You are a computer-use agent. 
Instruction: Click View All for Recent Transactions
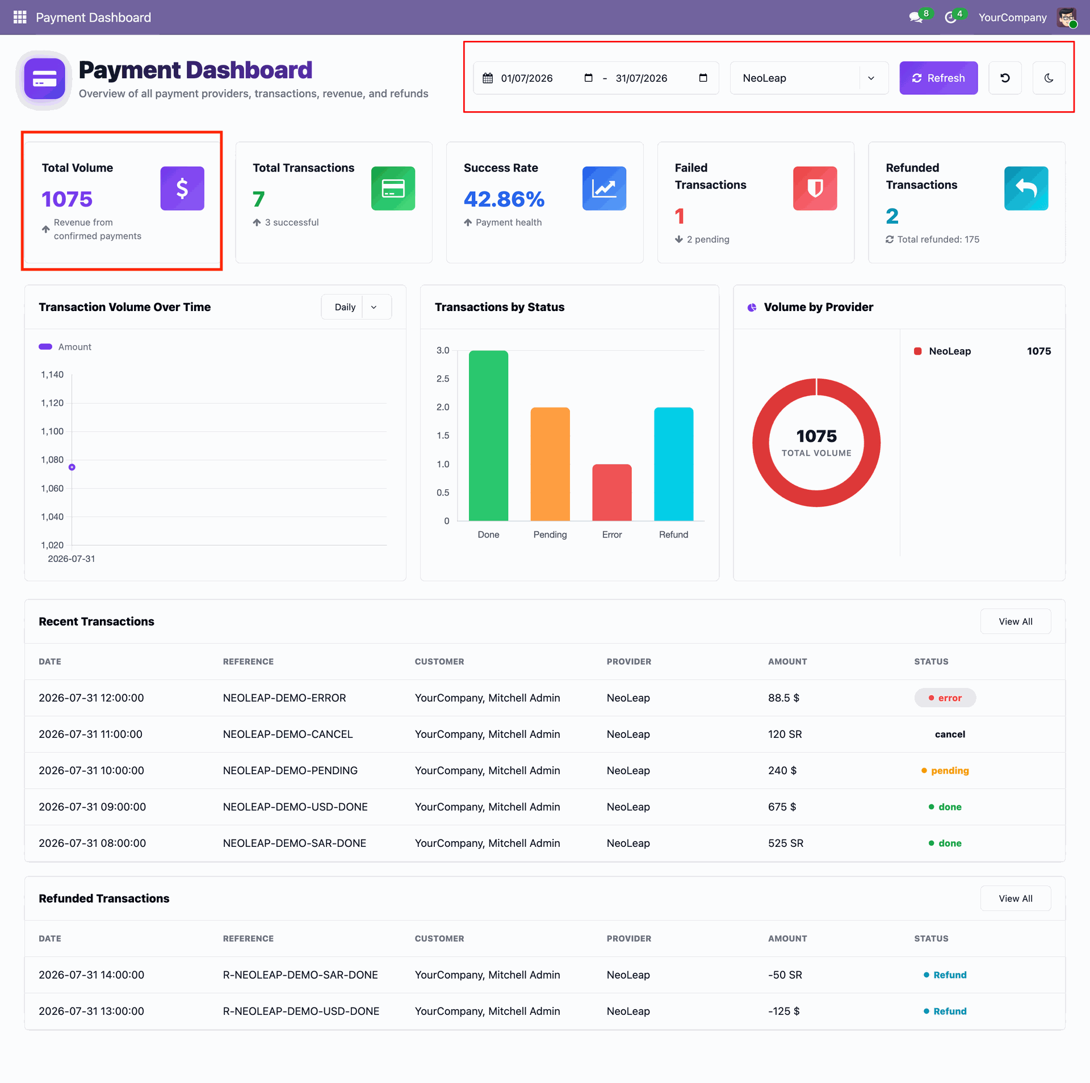pos(1016,622)
